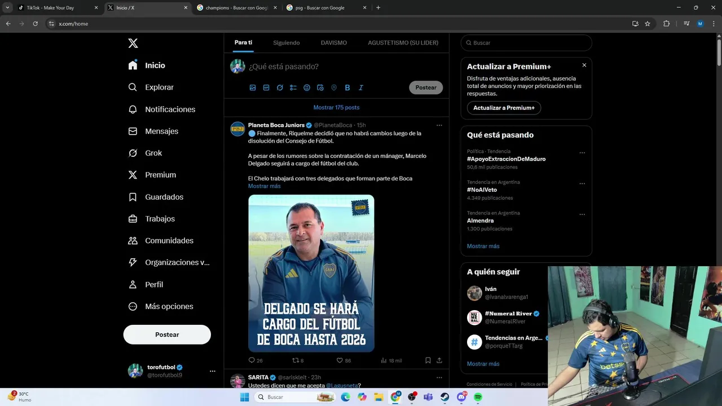
Task: Open Chrome extensions puzzle icon
Action: coord(667,24)
